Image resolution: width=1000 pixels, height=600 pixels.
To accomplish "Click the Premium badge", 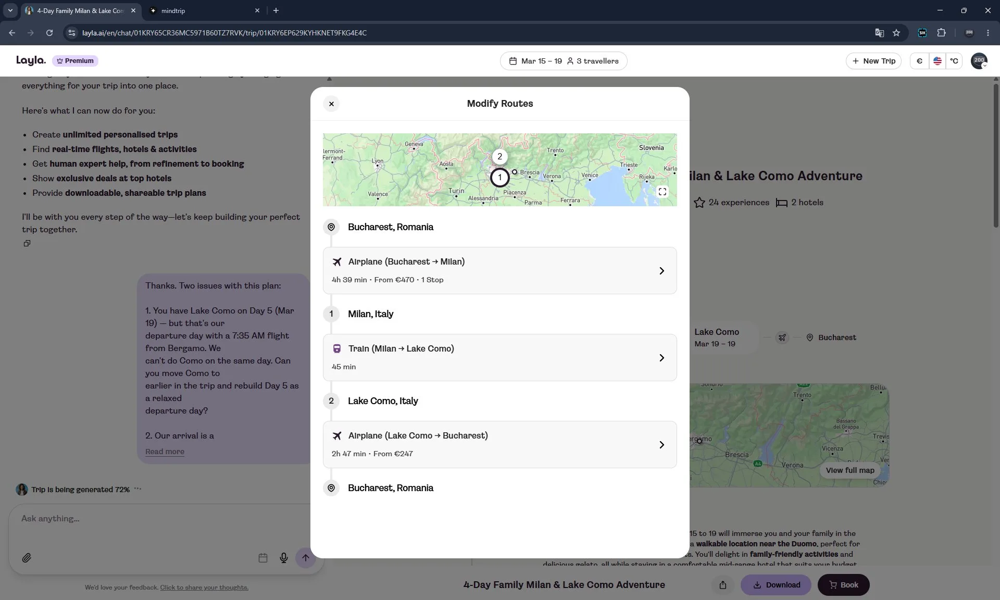I will tap(75, 61).
